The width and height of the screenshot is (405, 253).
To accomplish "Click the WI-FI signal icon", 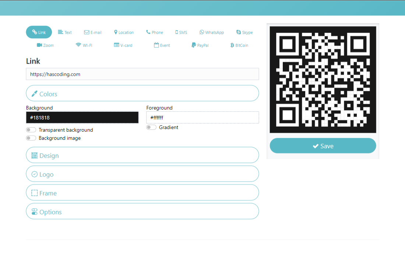I will (x=78, y=45).
